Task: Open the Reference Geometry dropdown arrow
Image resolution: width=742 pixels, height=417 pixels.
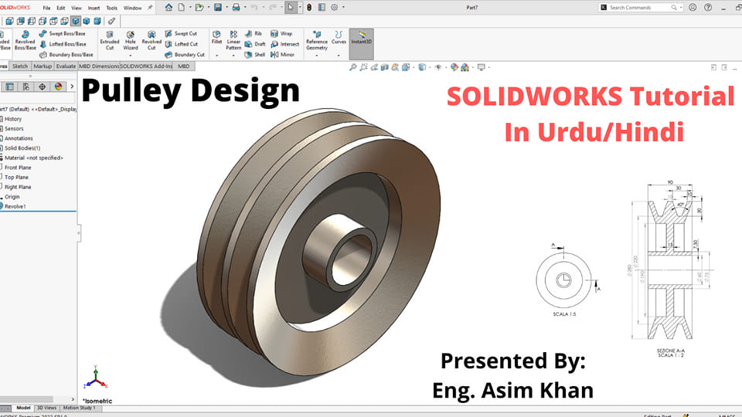Action: pos(317,56)
